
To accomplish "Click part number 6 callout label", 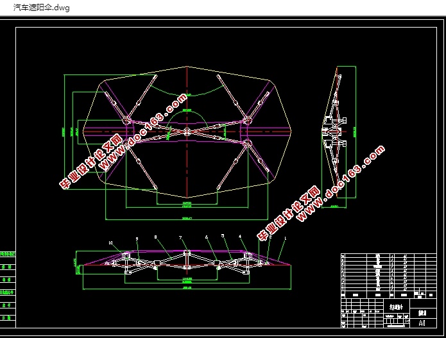I will tap(207, 237).
